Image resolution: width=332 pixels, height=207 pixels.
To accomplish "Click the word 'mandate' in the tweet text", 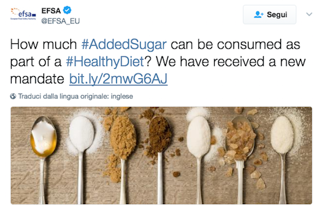I will click(37, 79).
